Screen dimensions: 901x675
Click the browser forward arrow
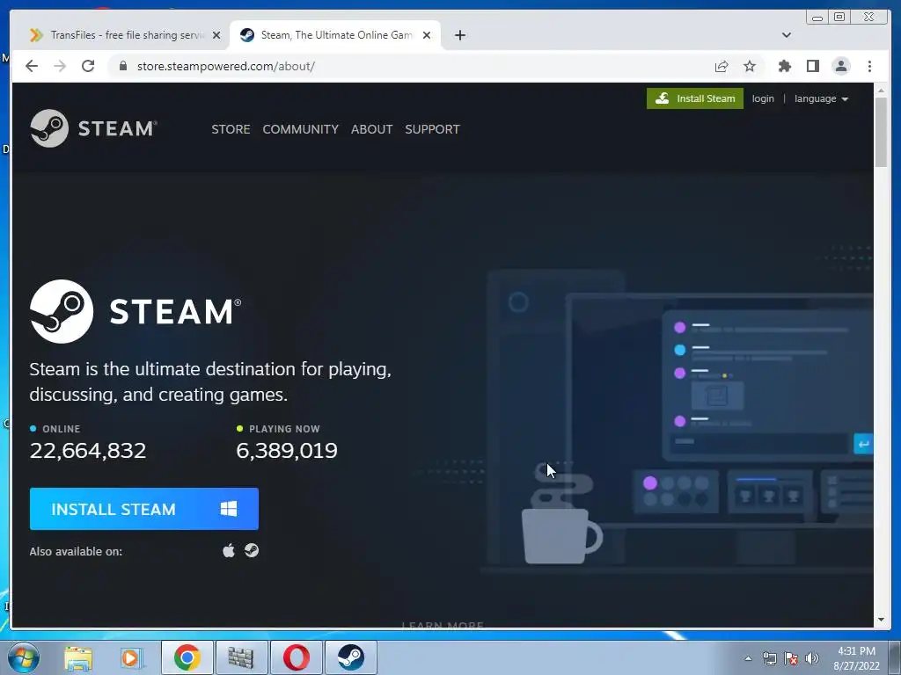(60, 66)
